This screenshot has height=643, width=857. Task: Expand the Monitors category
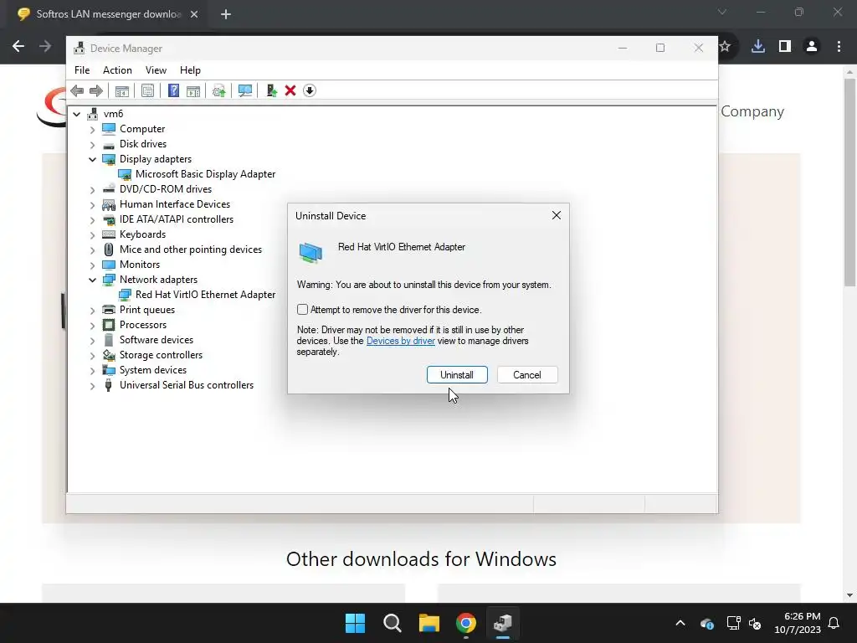coord(92,265)
